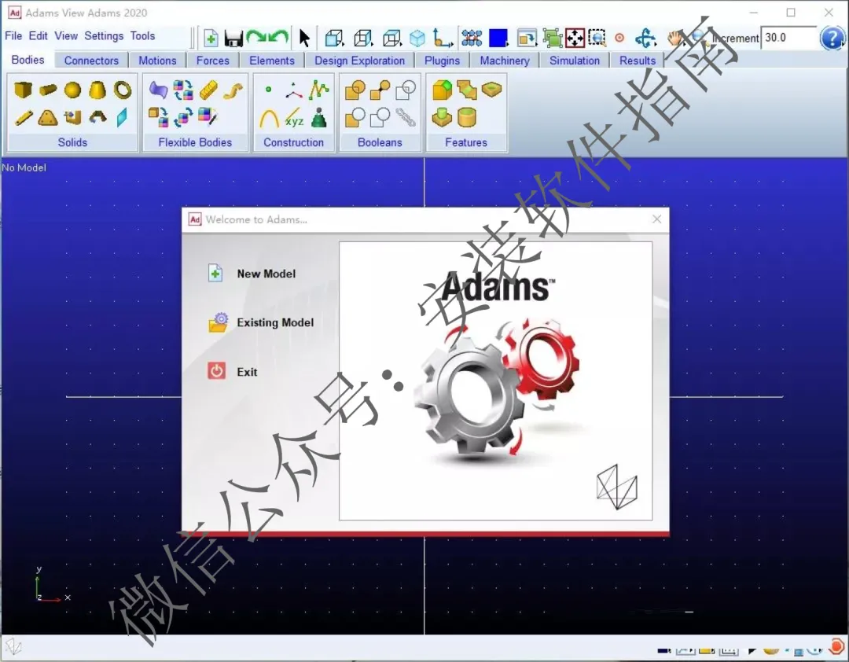
Task: Switch to the Results tab
Action: [x=638, y=60]
